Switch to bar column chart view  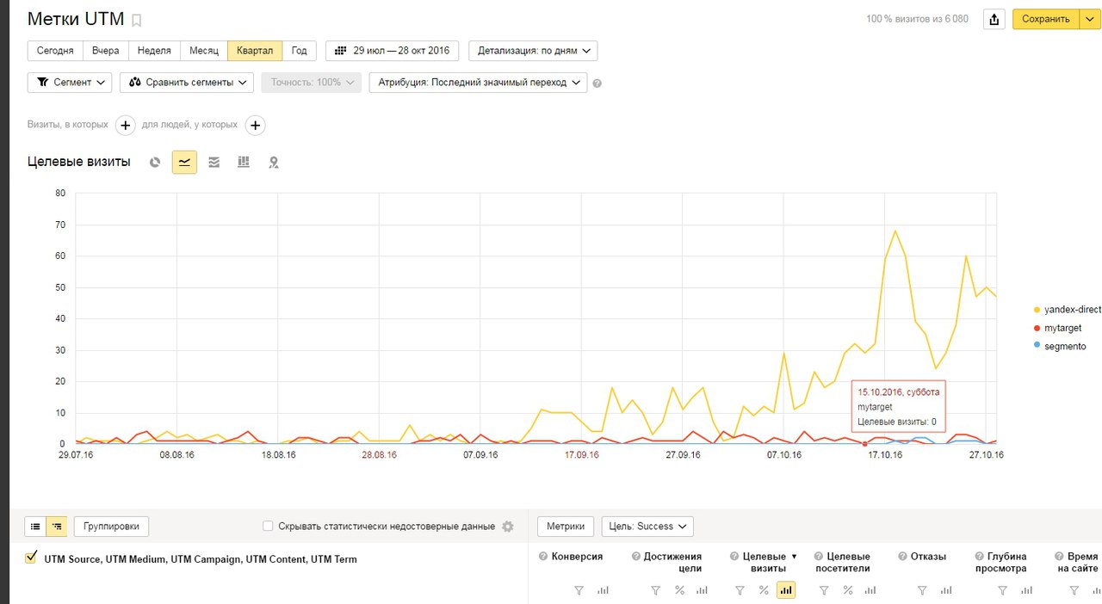pyautogui.click(x=244, y=162)
